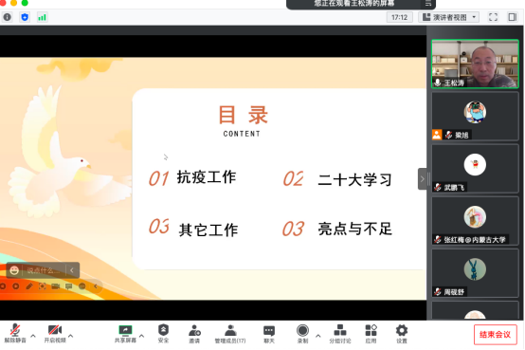This screenshot has width=525, height=350.
Task: Click the 17:12 meeting timer
Action: coord(400,17)
